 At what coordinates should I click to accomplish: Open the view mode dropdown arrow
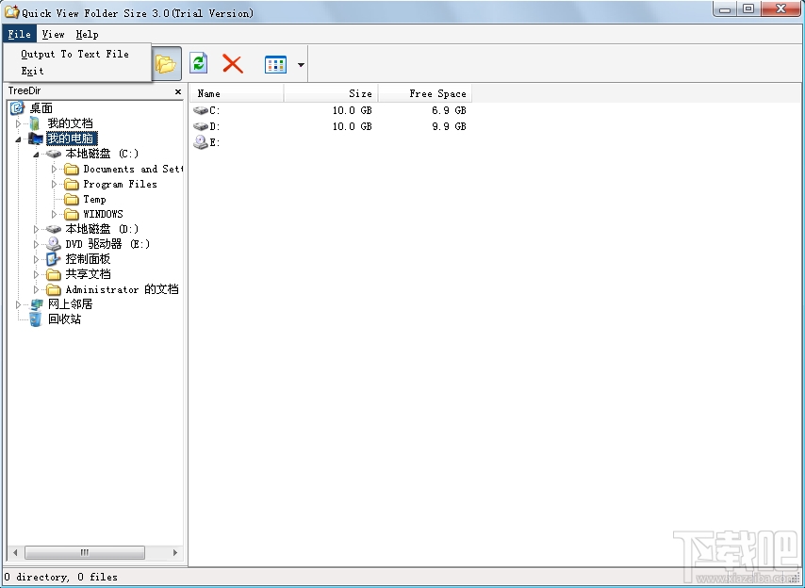coord(301,65)
